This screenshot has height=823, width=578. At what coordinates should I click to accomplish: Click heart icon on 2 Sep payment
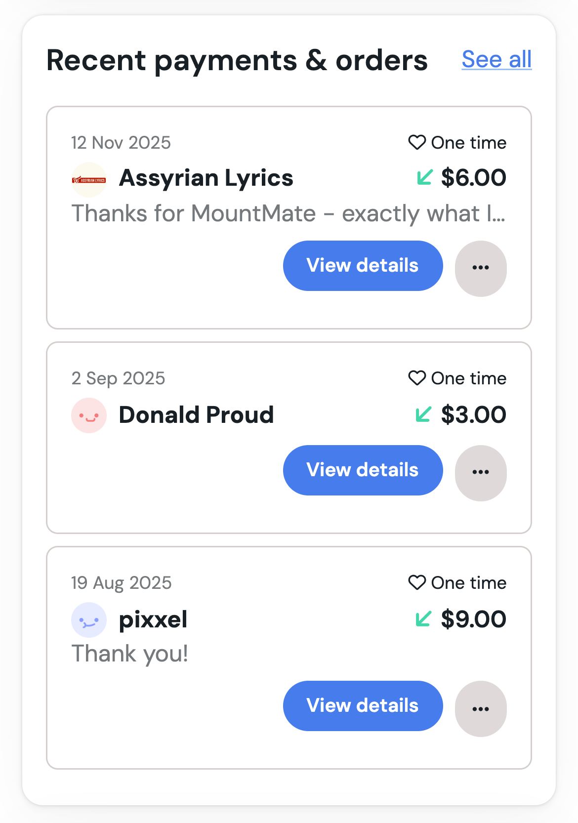click(x=417, y=378)
